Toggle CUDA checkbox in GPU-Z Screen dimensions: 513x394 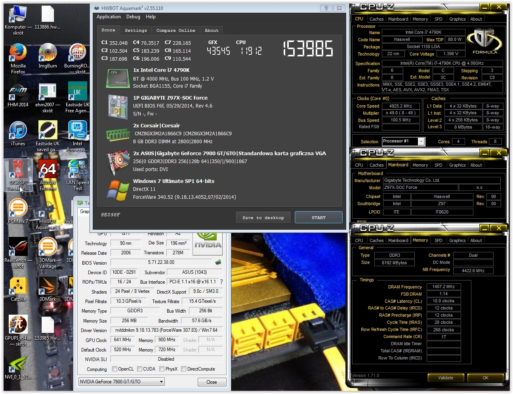point(139,369)
